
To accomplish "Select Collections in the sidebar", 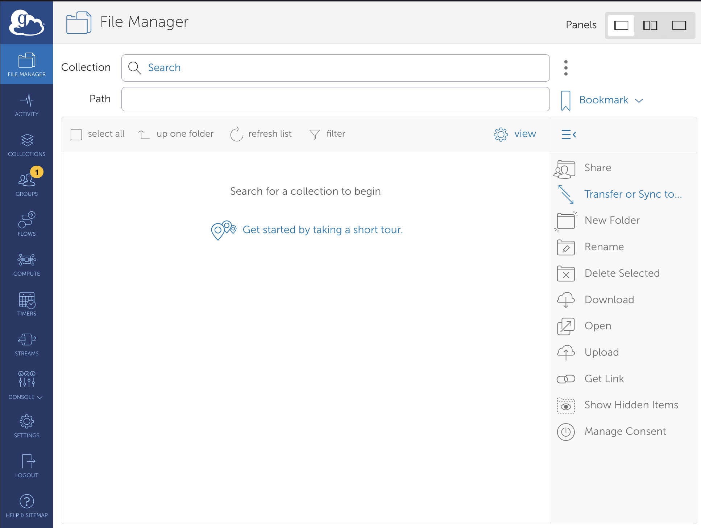I will [26, 144].
